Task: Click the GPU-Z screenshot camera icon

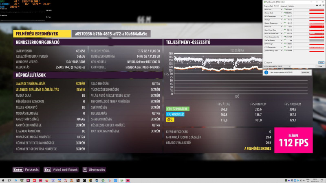Action: 317,5
